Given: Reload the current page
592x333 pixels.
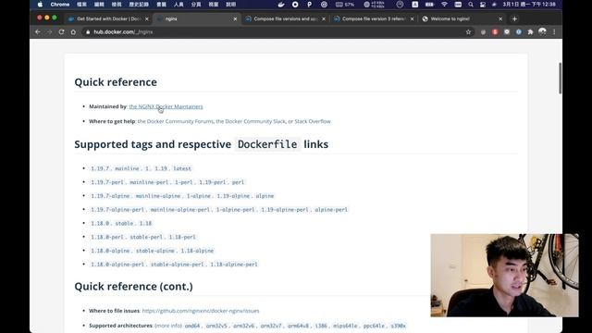Looking at the screenshot, I should click(x=61, y=32).
